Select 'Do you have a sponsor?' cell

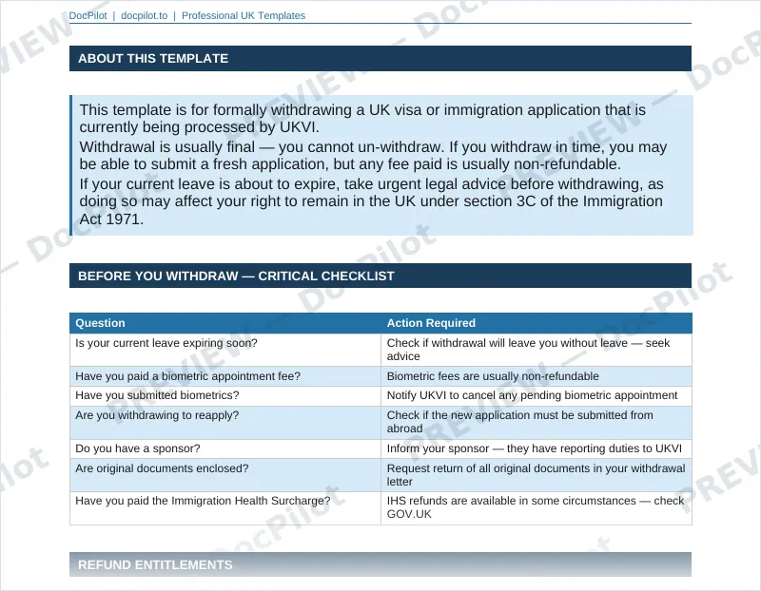point(225,448)
